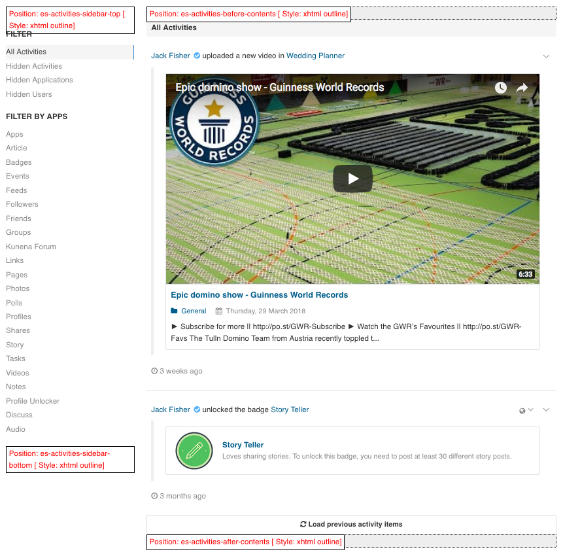The image size is (563, 558).
Task: Click the Story Teller badge description text
Action: point(367,457)
